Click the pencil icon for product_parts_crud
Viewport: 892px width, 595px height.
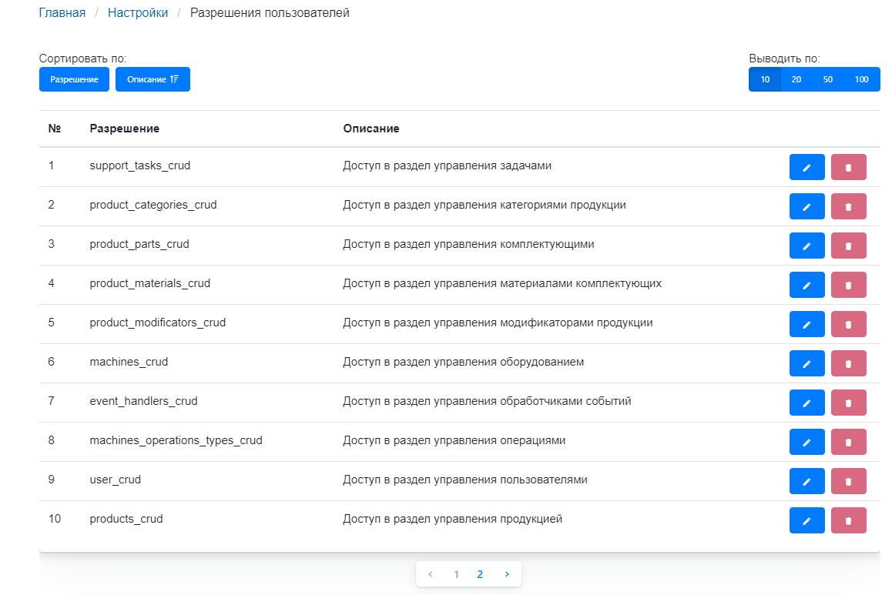click(x=806, y=246)
